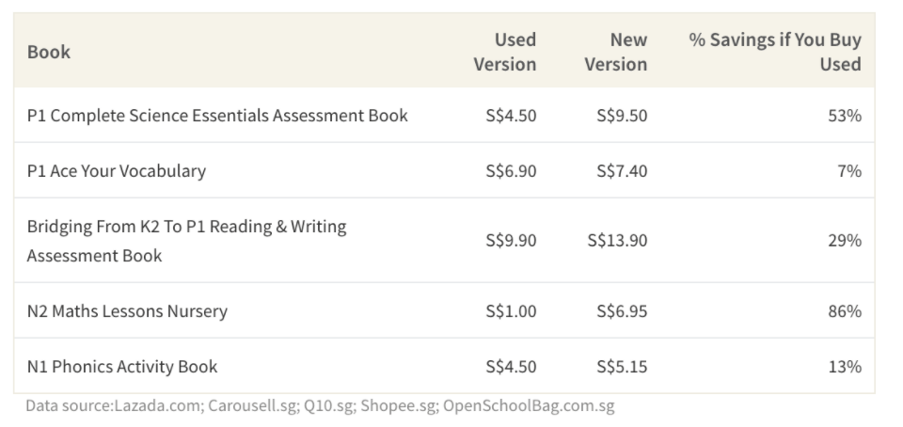Click the 7% savings value
The width and height of the screenshot is (903, 427).
click(849, 171)
